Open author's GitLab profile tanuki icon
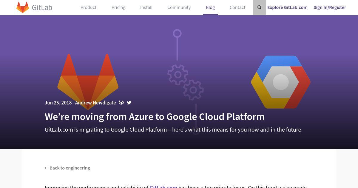 121,103
